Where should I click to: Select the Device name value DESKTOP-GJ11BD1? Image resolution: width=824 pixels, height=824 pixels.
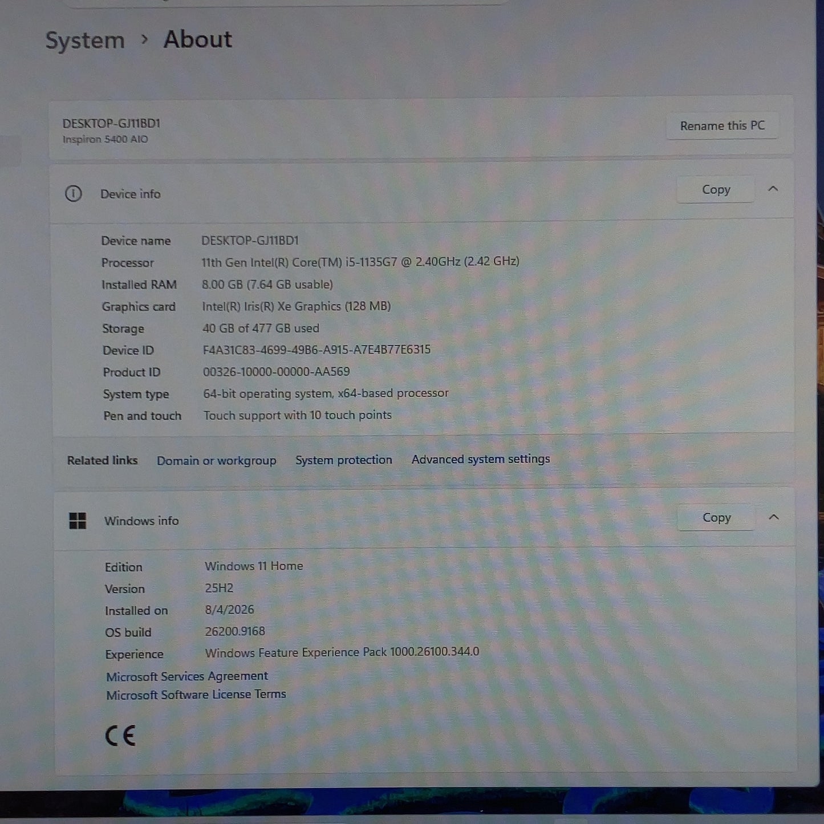point(250,241)
